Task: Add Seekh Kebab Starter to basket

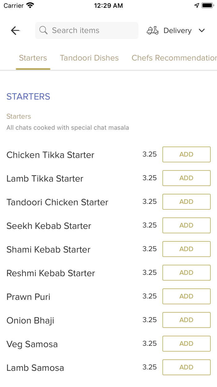Action: 186,226
